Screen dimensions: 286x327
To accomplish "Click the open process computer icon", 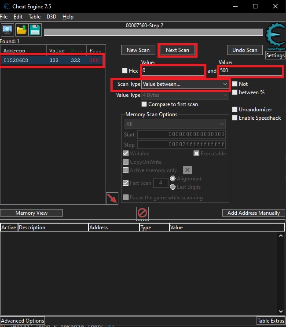I will [7, 30].
